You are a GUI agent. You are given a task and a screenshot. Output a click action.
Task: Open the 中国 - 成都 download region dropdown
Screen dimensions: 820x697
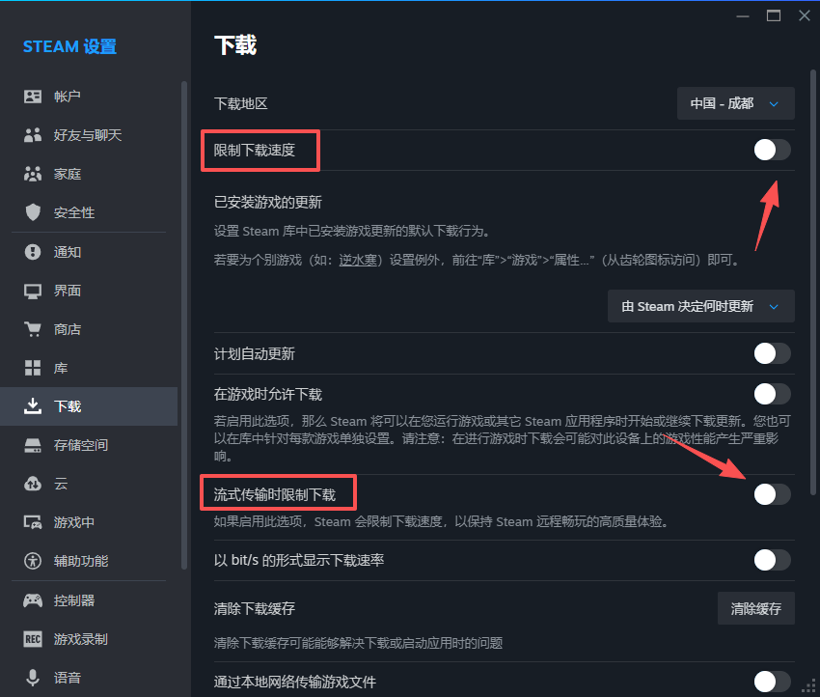point(735,103)
